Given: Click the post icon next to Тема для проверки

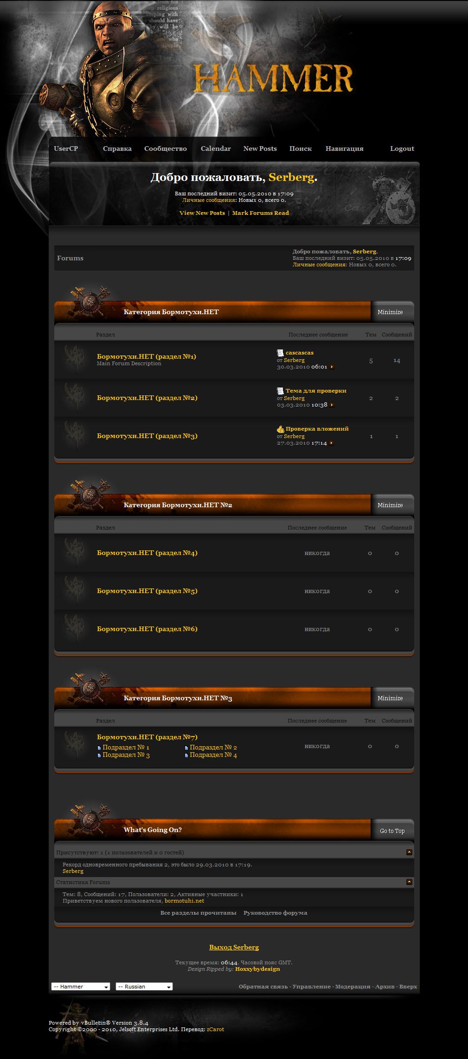Looking at the screenshot, I should coord(280,391).
